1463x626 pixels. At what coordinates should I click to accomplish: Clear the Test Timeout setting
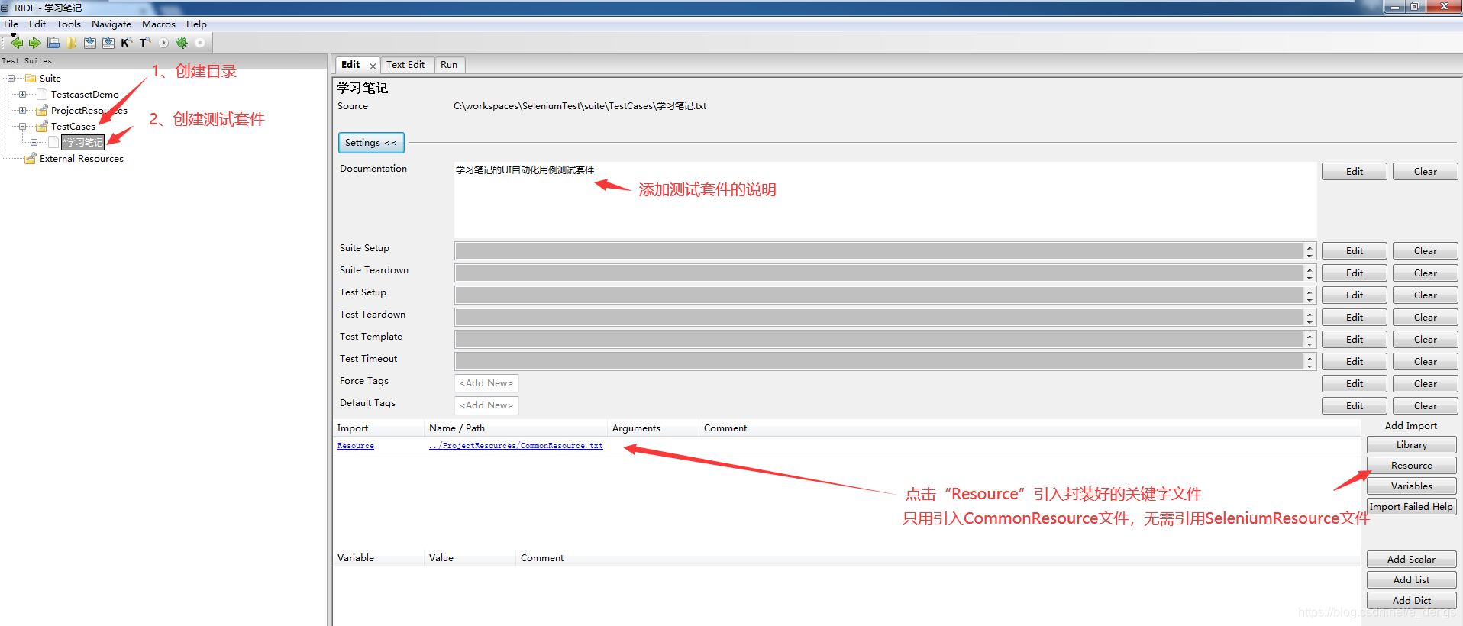click(1426, 362)
